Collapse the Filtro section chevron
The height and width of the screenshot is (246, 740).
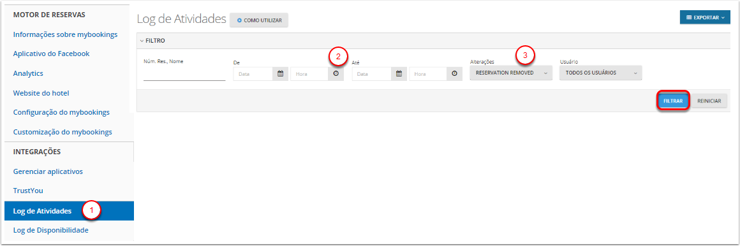point(142,41)
